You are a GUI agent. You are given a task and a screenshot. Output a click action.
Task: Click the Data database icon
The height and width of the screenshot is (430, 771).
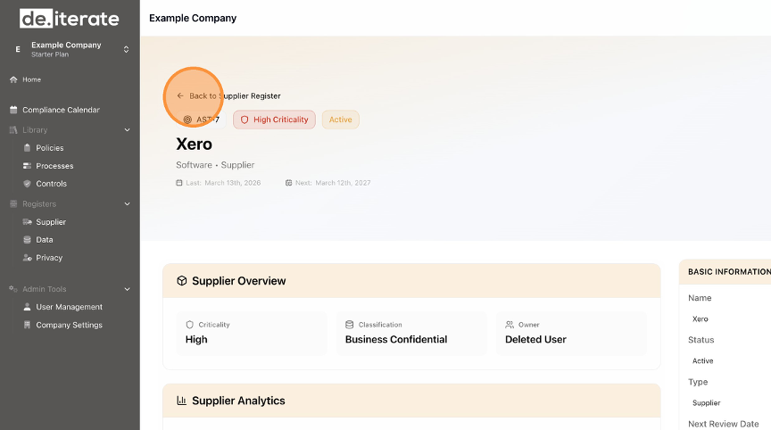pos(27,240)
